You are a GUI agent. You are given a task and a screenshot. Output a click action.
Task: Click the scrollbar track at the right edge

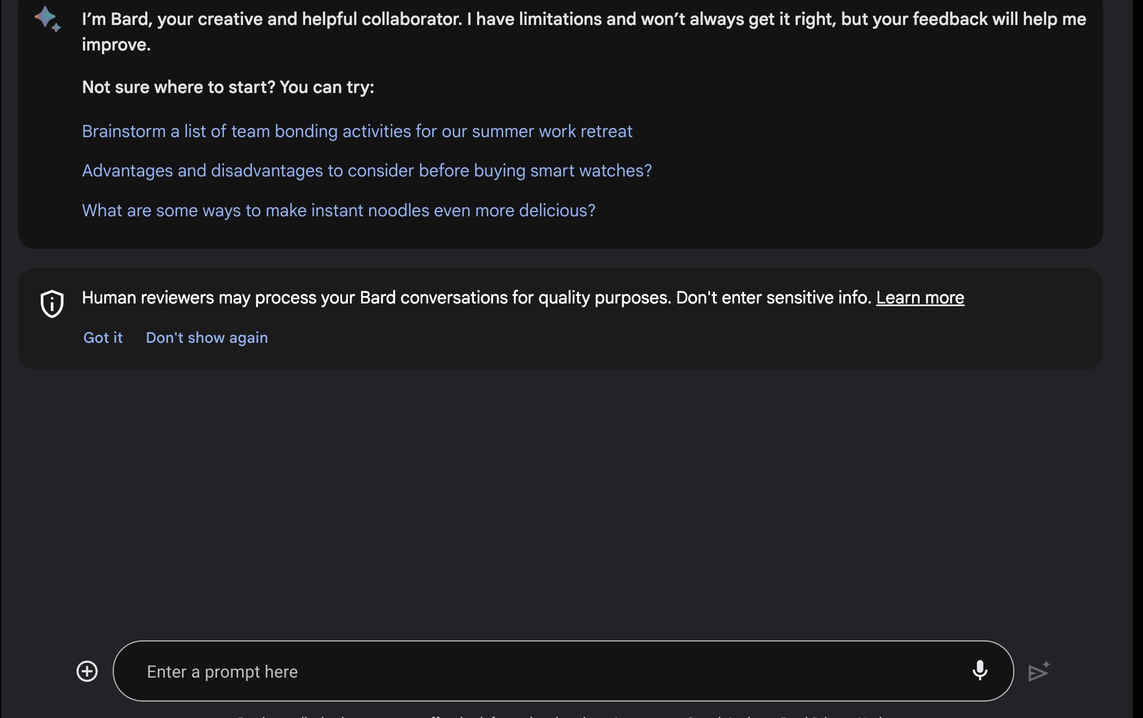(x=1138, y=372)
